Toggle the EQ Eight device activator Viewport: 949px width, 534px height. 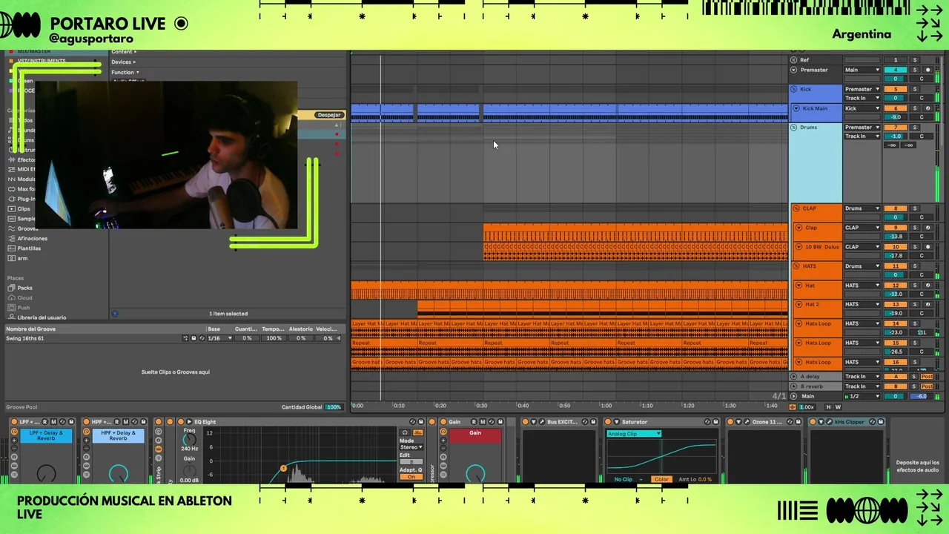pos(179,422)
